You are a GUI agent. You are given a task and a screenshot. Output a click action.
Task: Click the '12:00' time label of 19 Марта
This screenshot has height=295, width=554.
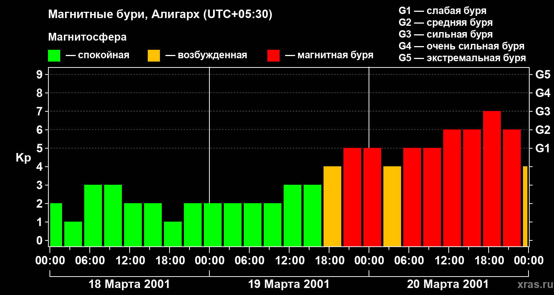(x=289, y=260)
